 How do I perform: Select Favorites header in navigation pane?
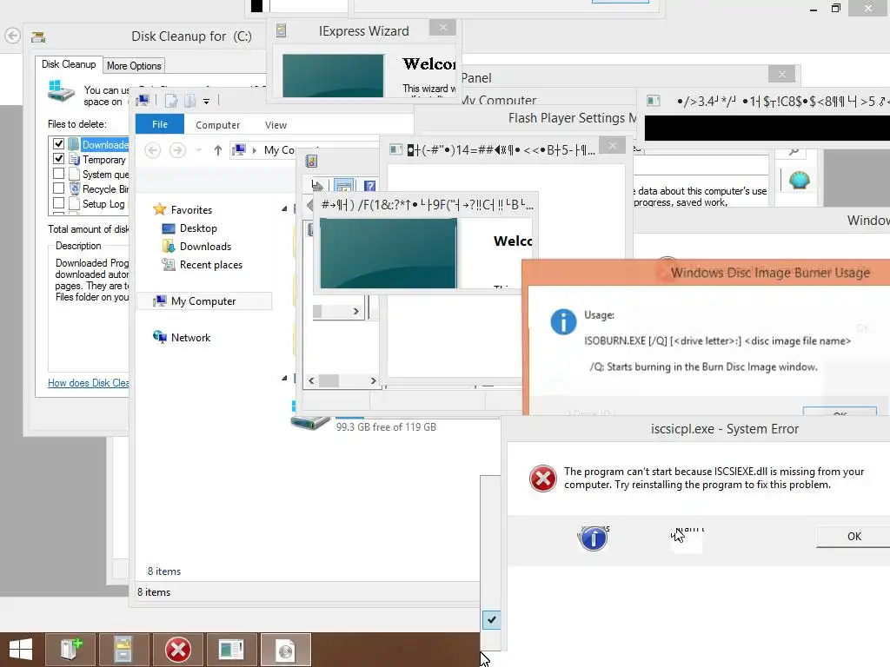coord(191,210)
